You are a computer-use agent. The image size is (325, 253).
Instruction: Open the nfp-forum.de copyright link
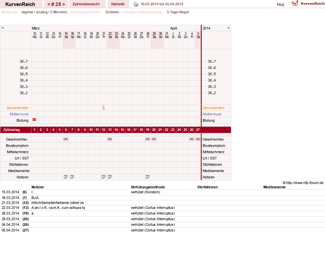303,183
